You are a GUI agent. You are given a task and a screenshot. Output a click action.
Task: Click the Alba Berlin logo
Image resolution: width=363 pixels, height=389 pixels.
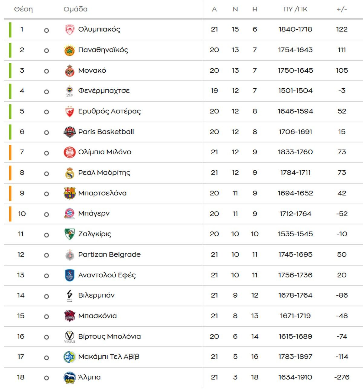click(x=70, y=378)
